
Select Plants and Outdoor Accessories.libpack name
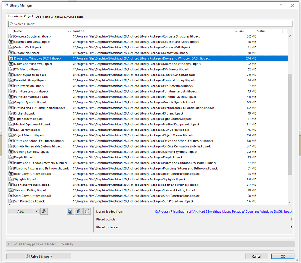coord(41,163)
